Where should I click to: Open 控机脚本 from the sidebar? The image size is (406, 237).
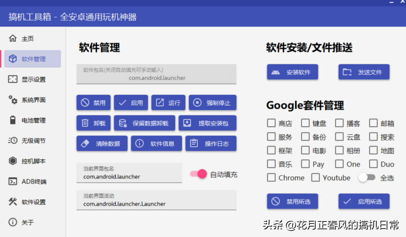33,161
